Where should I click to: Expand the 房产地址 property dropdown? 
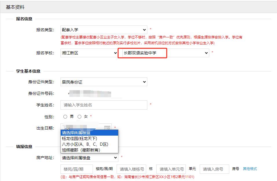[89, 158]
